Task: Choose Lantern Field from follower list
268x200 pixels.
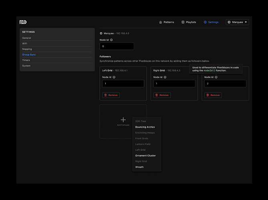Action: (147, 144)
